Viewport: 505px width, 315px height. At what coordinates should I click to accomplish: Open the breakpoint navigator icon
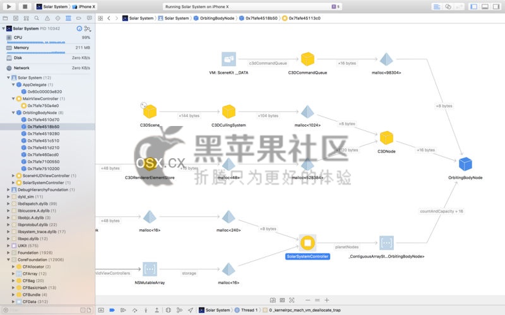(x=78, y=18)
